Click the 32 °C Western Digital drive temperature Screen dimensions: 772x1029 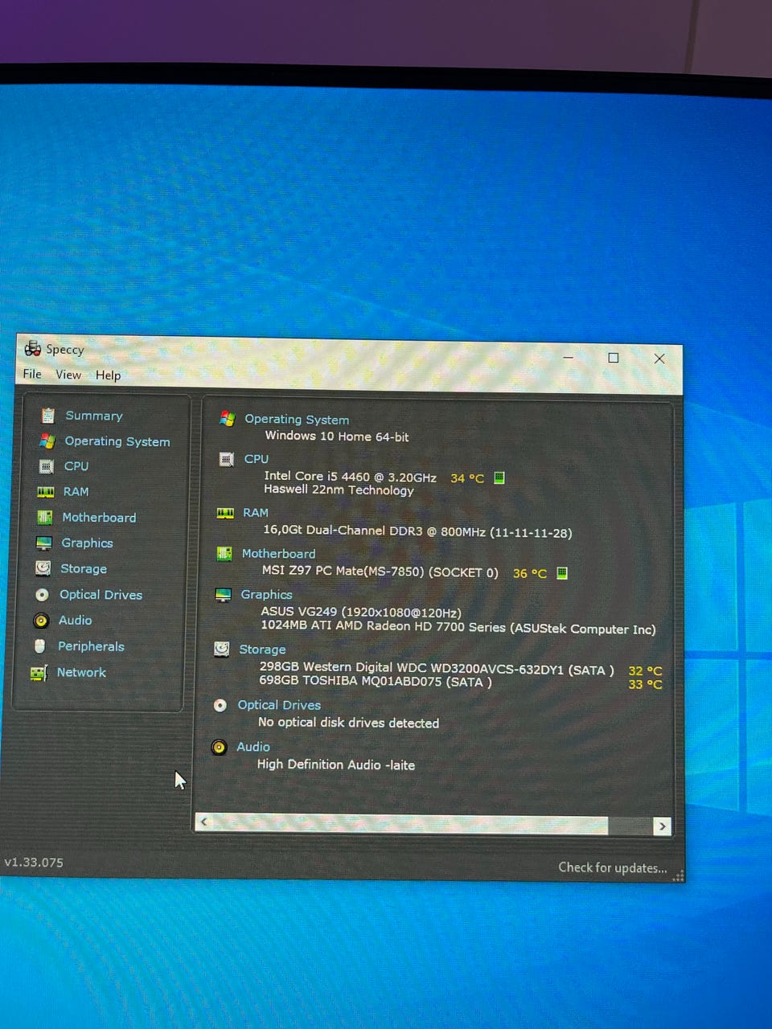[645, 671]
